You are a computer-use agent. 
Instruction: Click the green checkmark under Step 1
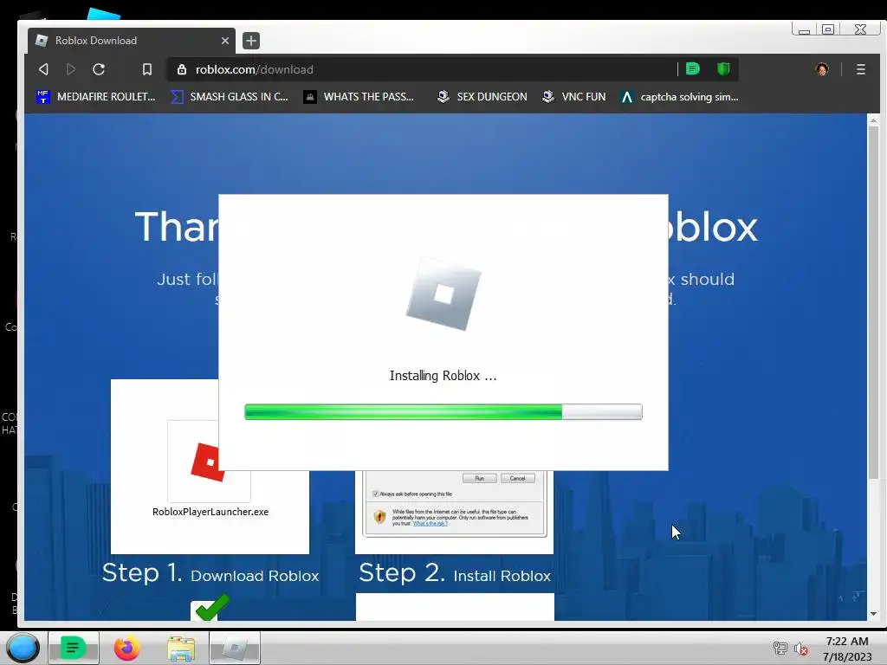[210, 608]
